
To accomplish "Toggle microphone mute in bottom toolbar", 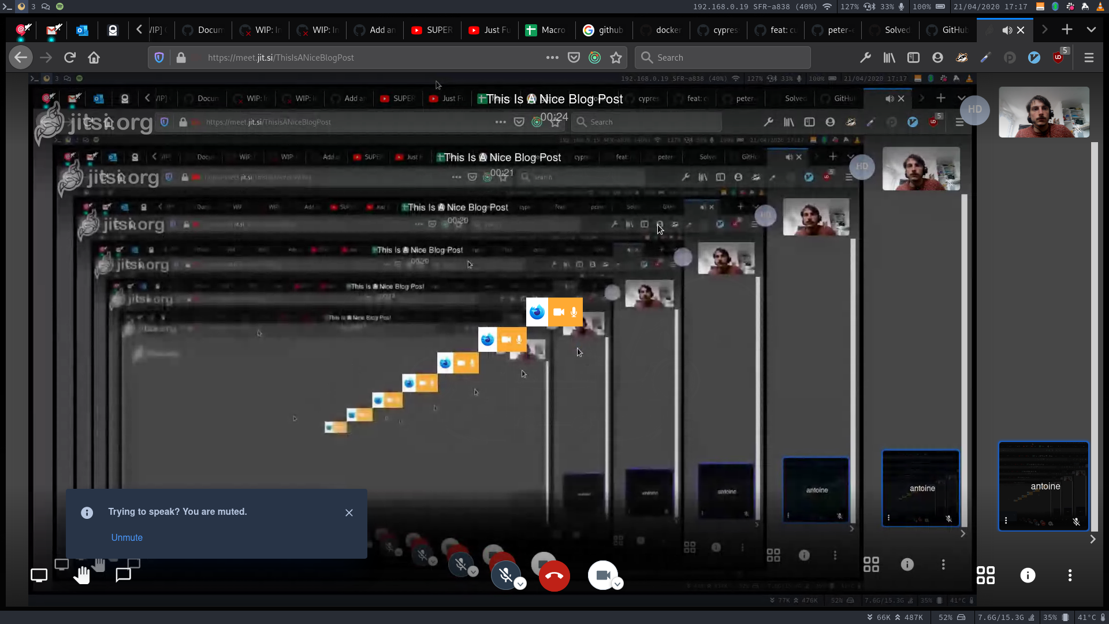I will click(504, 575).
